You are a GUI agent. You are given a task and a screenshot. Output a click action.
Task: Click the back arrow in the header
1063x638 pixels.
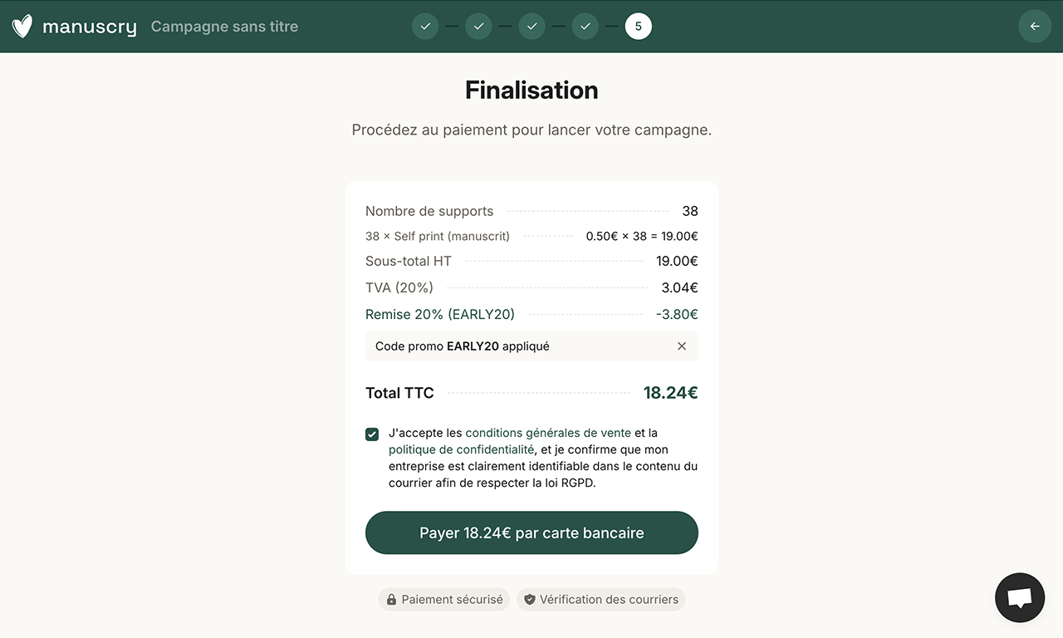1035,26
